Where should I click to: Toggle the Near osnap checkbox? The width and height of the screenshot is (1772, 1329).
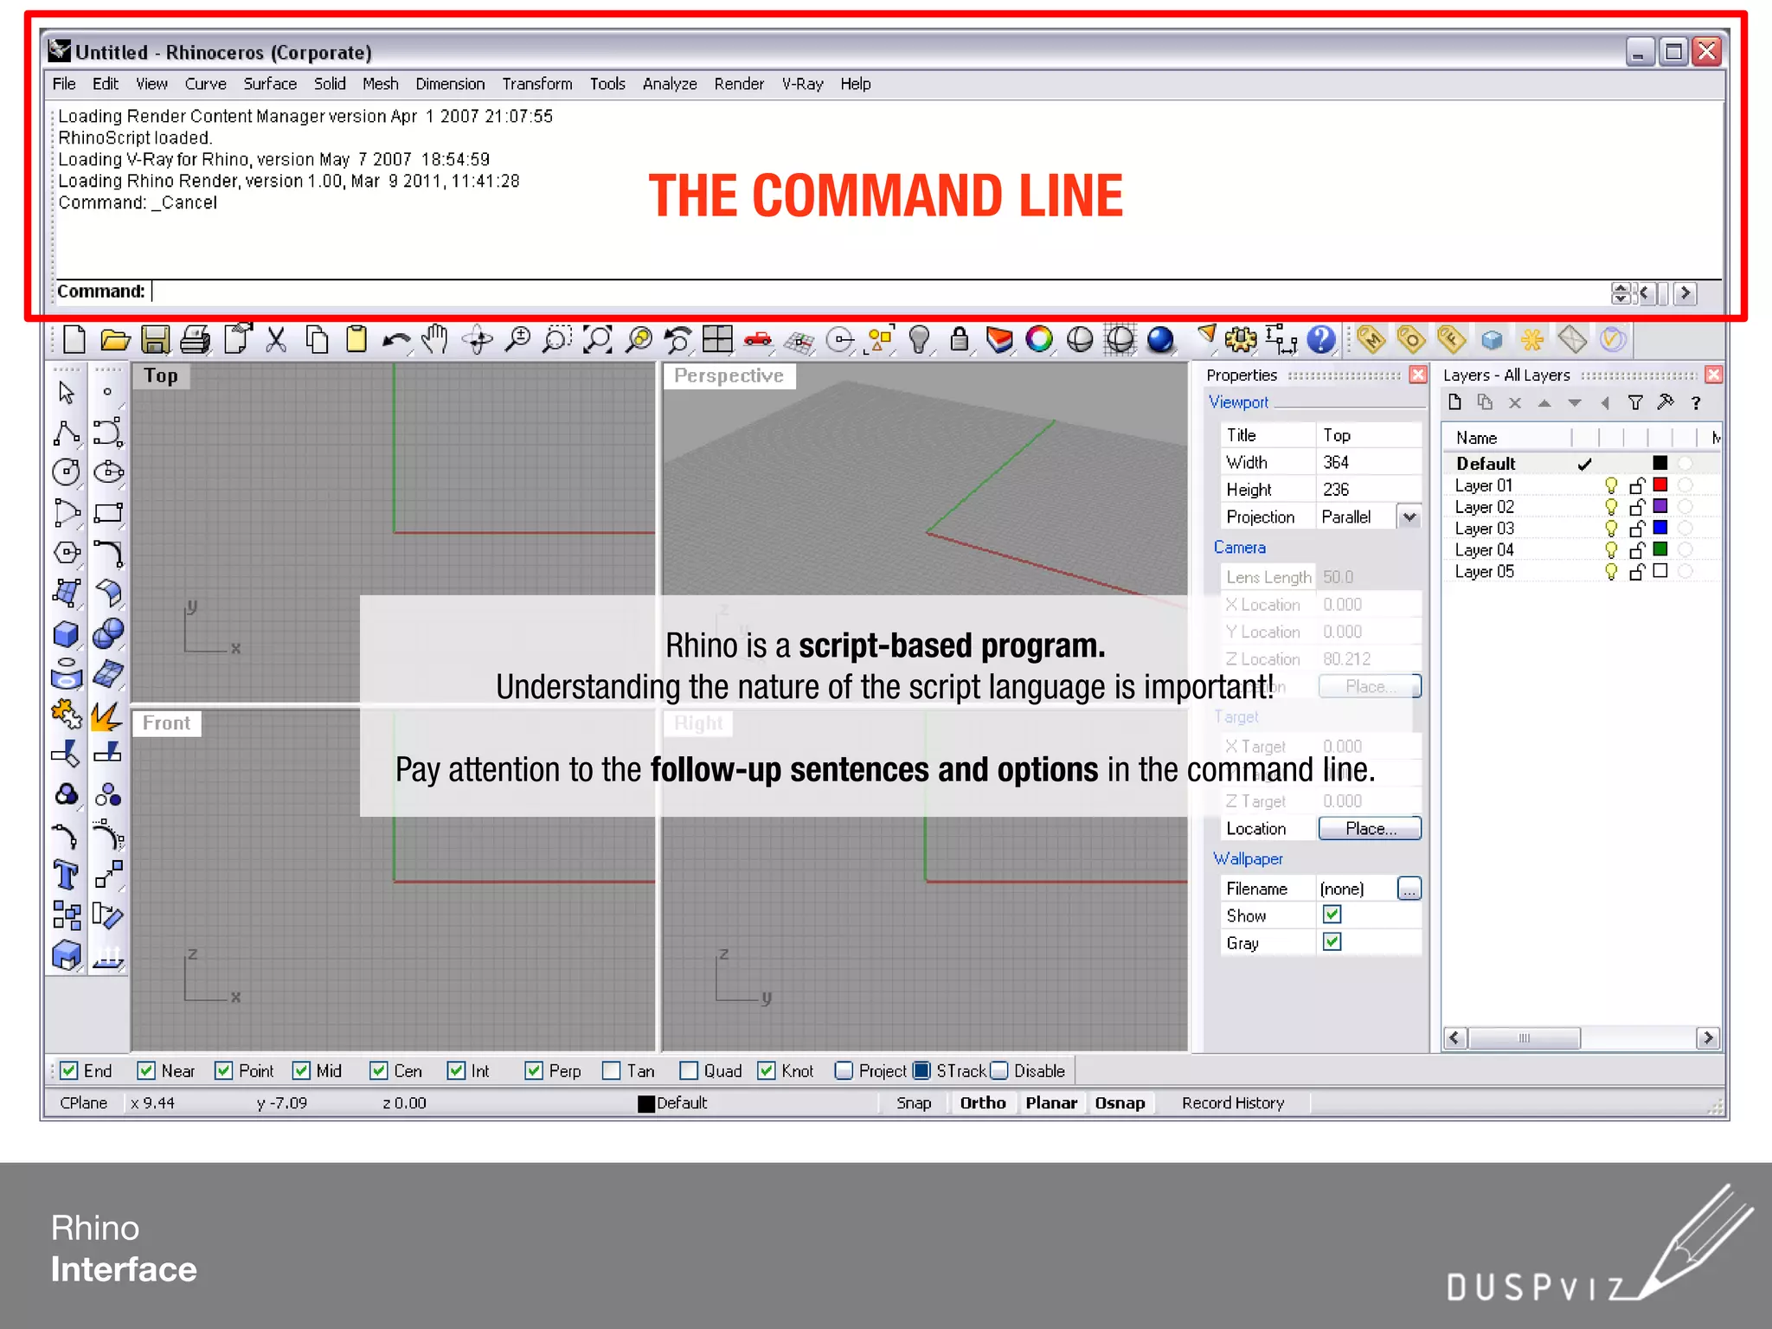point(146,1070)
